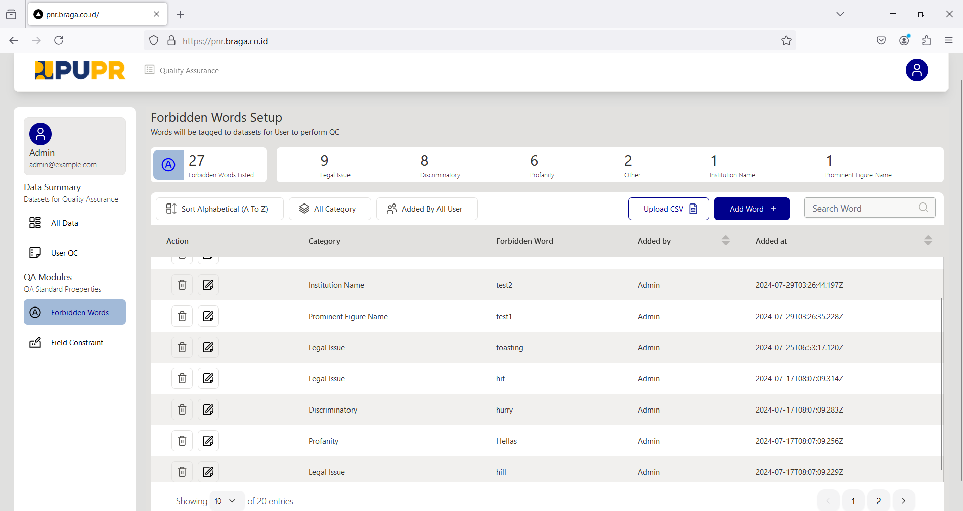Image resolution: width=963 pixels, height=511 pixels.
Task: Edit the 'test1' Prominent Figure entry
Action: (208, 316)
